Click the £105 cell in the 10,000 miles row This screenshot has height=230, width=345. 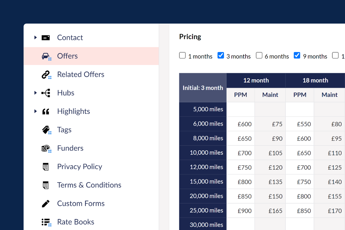[x=270, y=153]
